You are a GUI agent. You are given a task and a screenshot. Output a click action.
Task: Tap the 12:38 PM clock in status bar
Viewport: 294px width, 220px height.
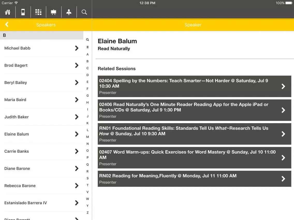pos(147,3)
